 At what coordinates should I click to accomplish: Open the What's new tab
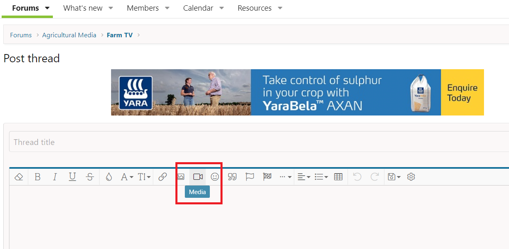coord(83,8)
